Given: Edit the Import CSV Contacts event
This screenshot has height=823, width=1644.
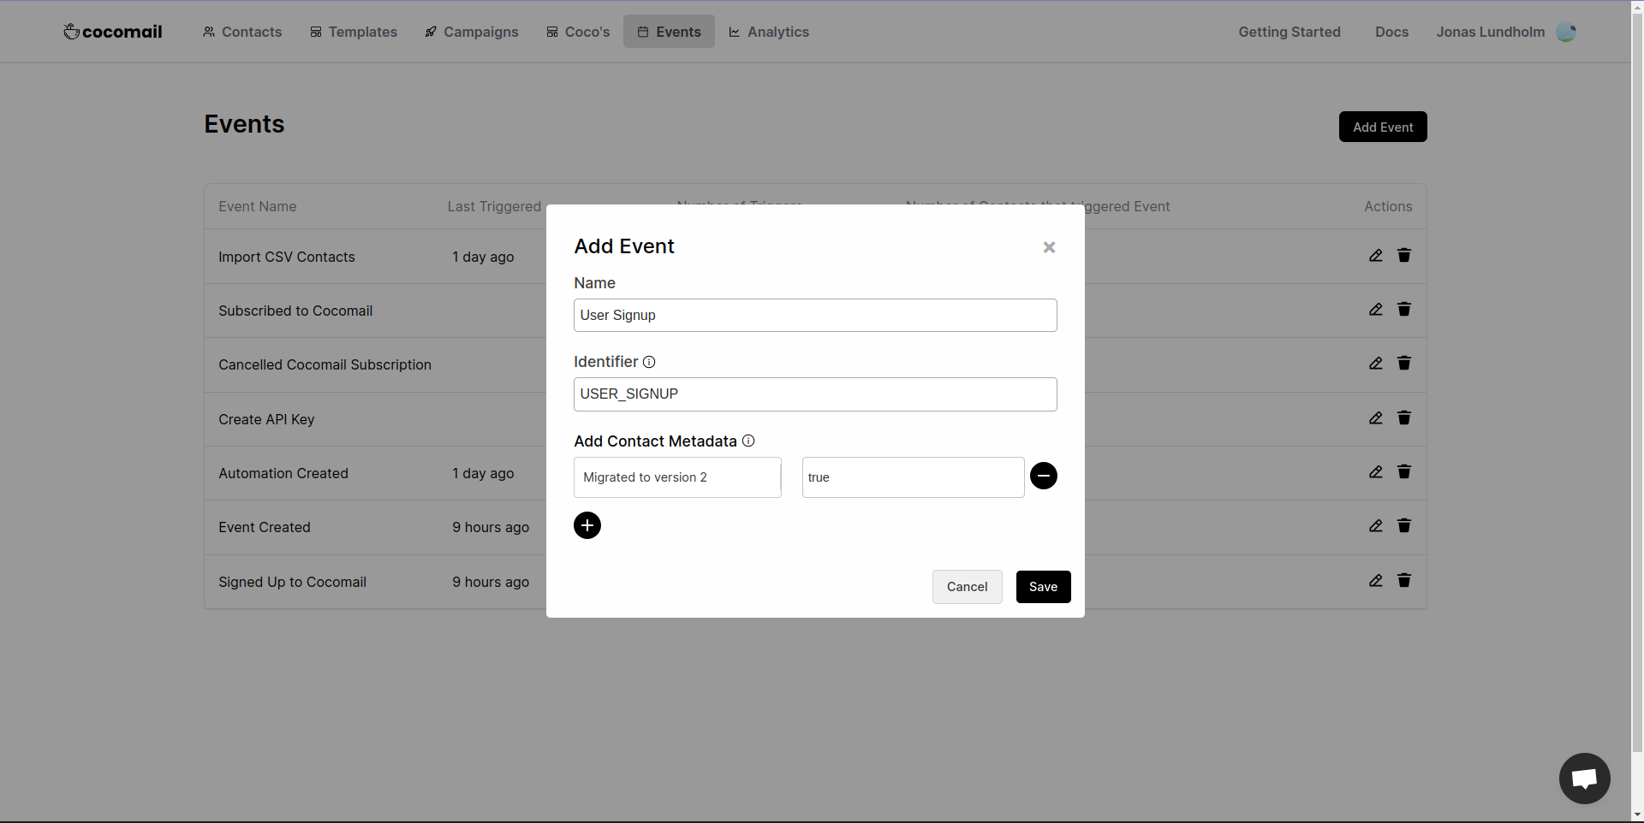Looking at the screenshot, I should (x=1375, y=255).
